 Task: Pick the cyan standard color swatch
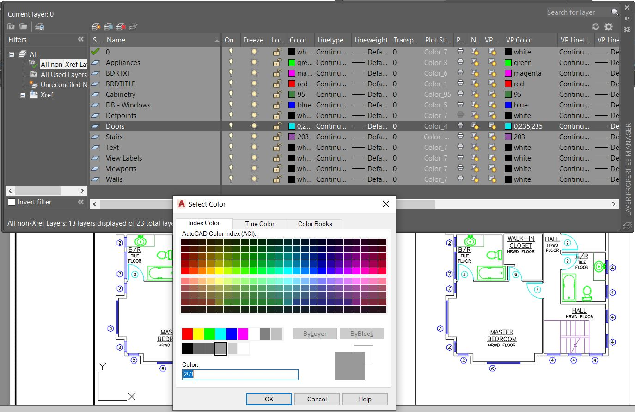coord(220,334)
